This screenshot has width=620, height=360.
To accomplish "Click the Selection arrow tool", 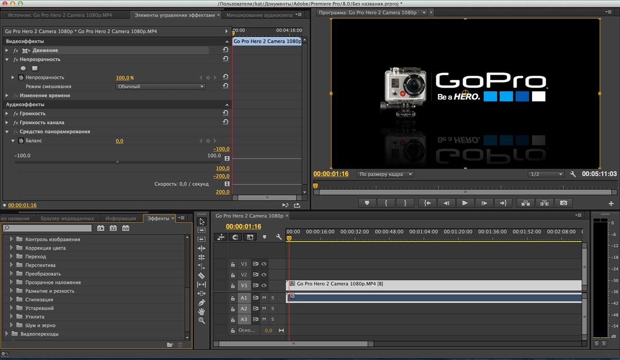I will pyautogui.click(x=202, y=222).
